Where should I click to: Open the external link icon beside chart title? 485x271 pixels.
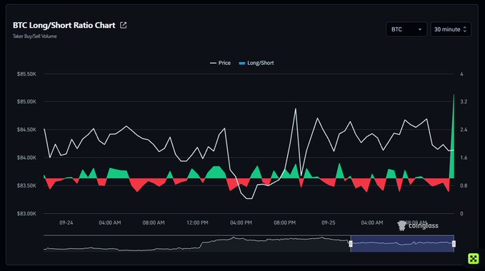tap(123, 25)
